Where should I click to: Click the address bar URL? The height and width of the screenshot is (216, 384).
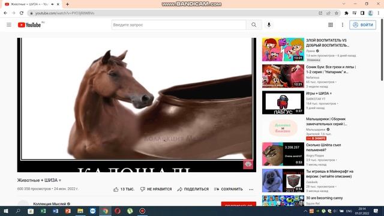click(x=65, y=13)
